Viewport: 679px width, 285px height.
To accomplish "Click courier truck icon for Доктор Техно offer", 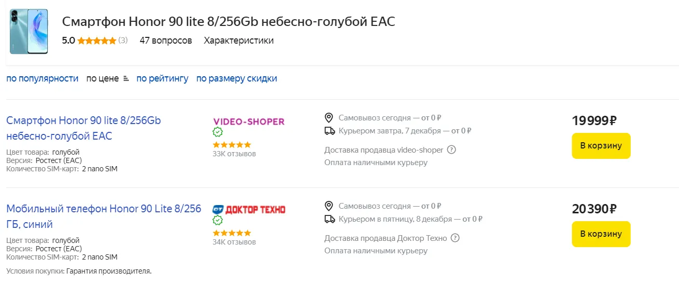I will (x=329, y=219).
